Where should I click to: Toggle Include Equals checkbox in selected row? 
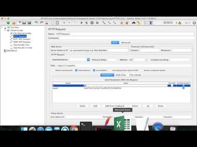point(183,86)
